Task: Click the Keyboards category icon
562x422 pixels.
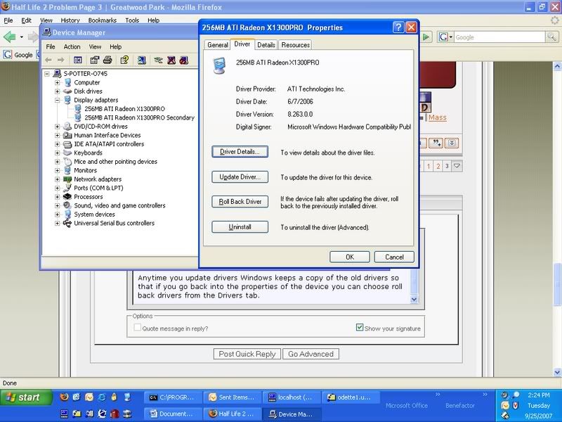Action: pos(67,153)
